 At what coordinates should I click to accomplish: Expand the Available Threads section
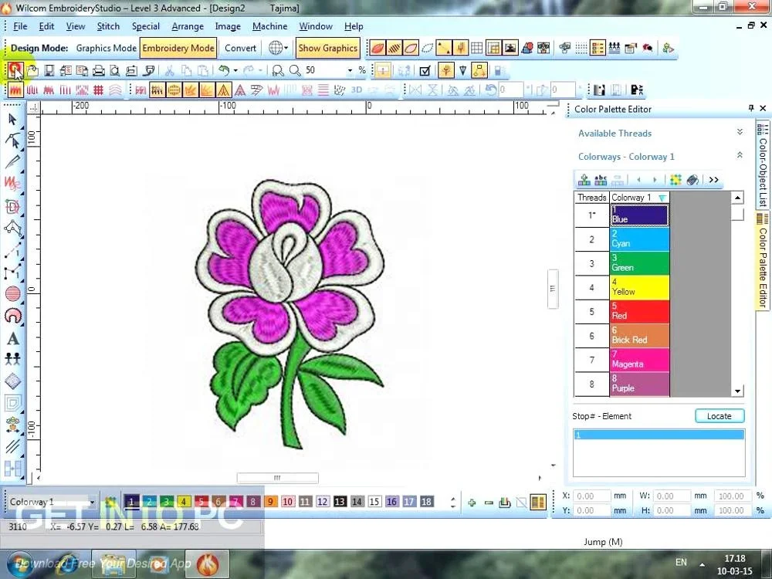coord(740,133)
